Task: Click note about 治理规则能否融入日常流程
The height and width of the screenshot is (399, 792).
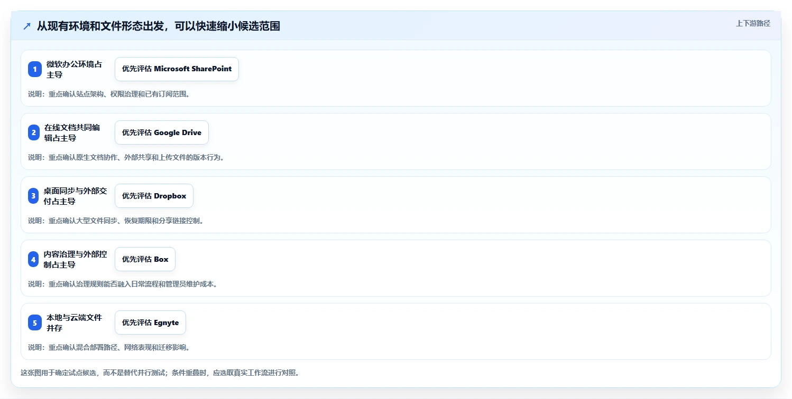Action: [x=123, y=284]
